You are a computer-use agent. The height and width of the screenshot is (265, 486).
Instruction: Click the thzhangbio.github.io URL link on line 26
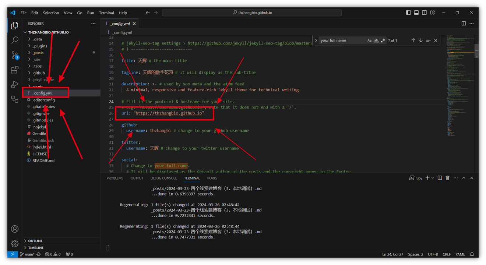(169, 113)
